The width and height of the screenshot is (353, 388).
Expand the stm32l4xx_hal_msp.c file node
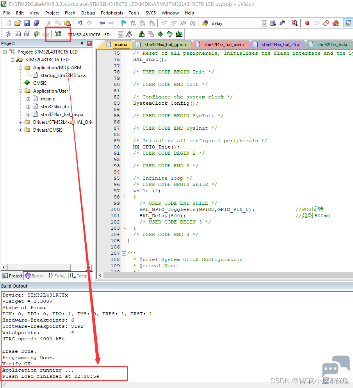28,114
